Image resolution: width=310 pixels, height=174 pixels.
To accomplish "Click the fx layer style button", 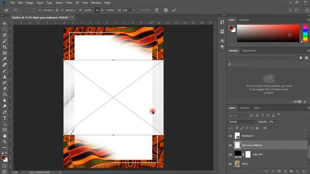I will click(273, 172).
